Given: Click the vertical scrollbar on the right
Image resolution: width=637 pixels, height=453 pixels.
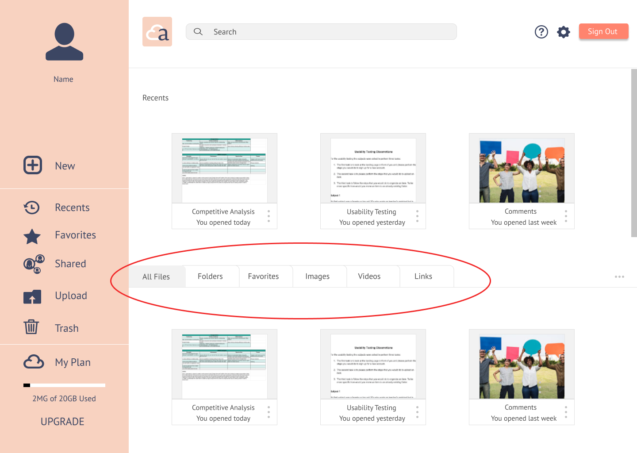Looking at the screenshot, I should point(634,153).
